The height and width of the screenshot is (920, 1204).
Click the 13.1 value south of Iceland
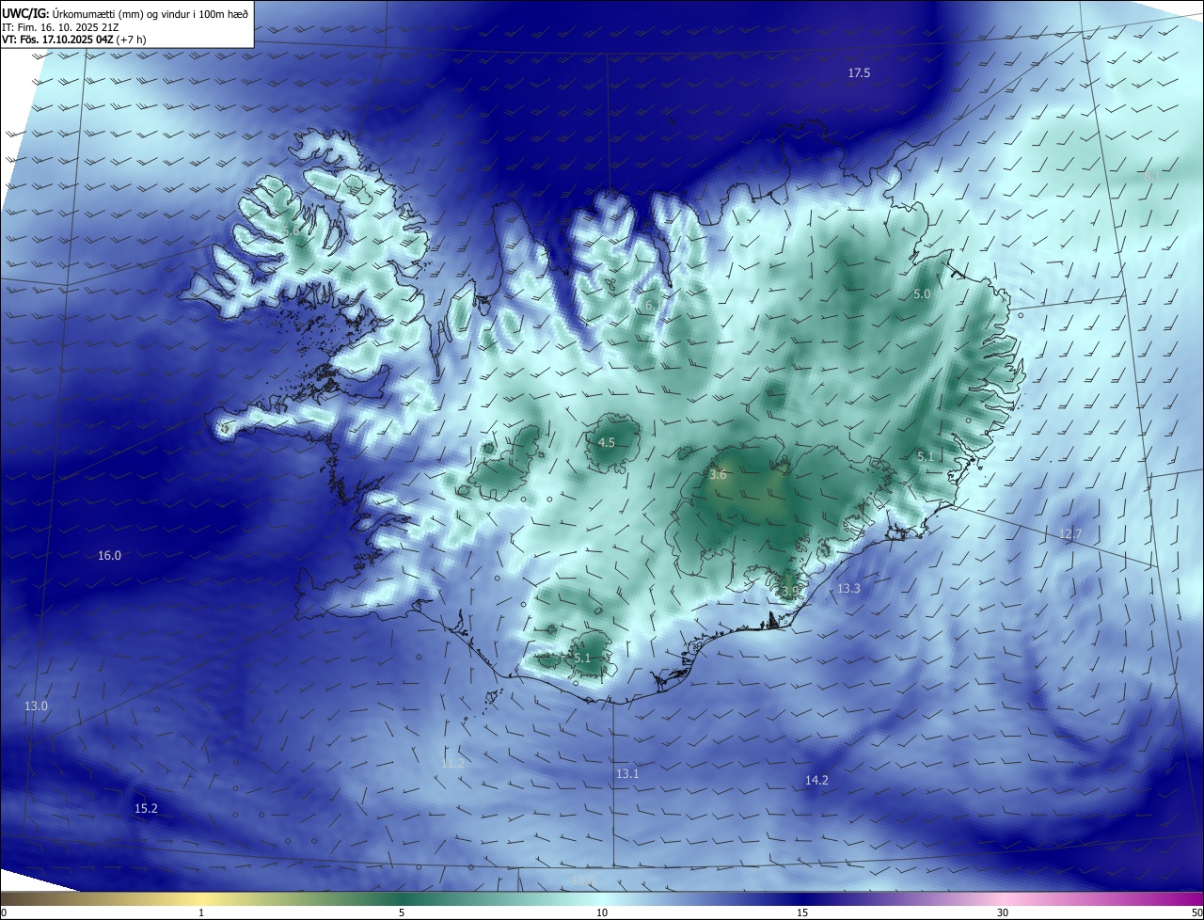627,773
